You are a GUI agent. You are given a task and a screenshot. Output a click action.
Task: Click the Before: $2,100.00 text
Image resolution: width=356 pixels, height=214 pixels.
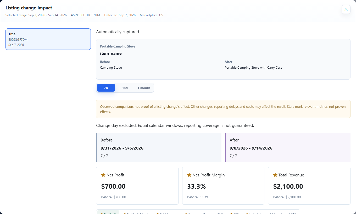point(287,197)
